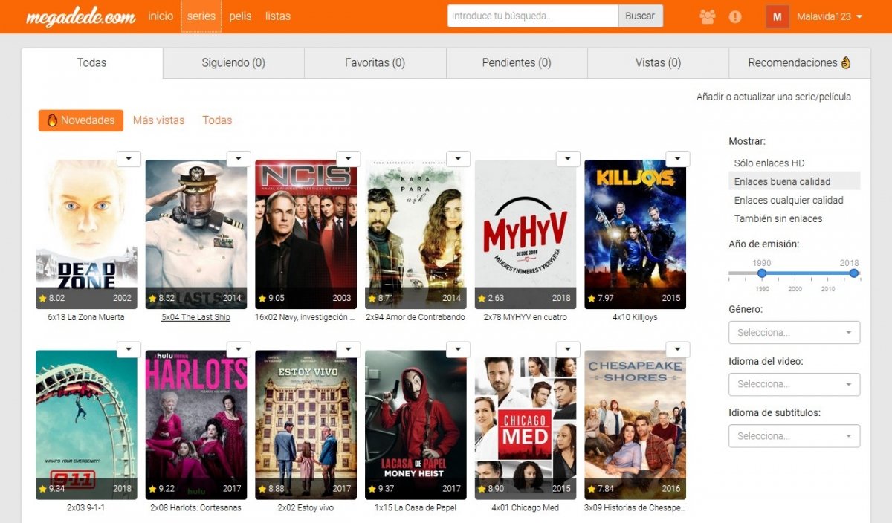Select Enlaces buena calidad filter
The width and height of the screenshot is (892, 523).
click(x=794, y=181)
